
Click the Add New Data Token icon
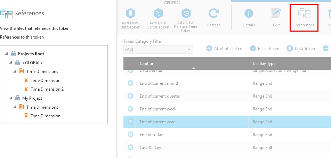(130, 14)
